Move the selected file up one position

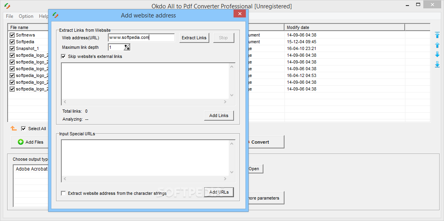pyautogui.click(x=437, y=44)
